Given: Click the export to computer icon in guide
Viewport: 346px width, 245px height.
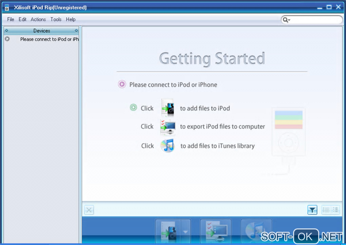Looking at the screenshot, I should tap(168, 127).
